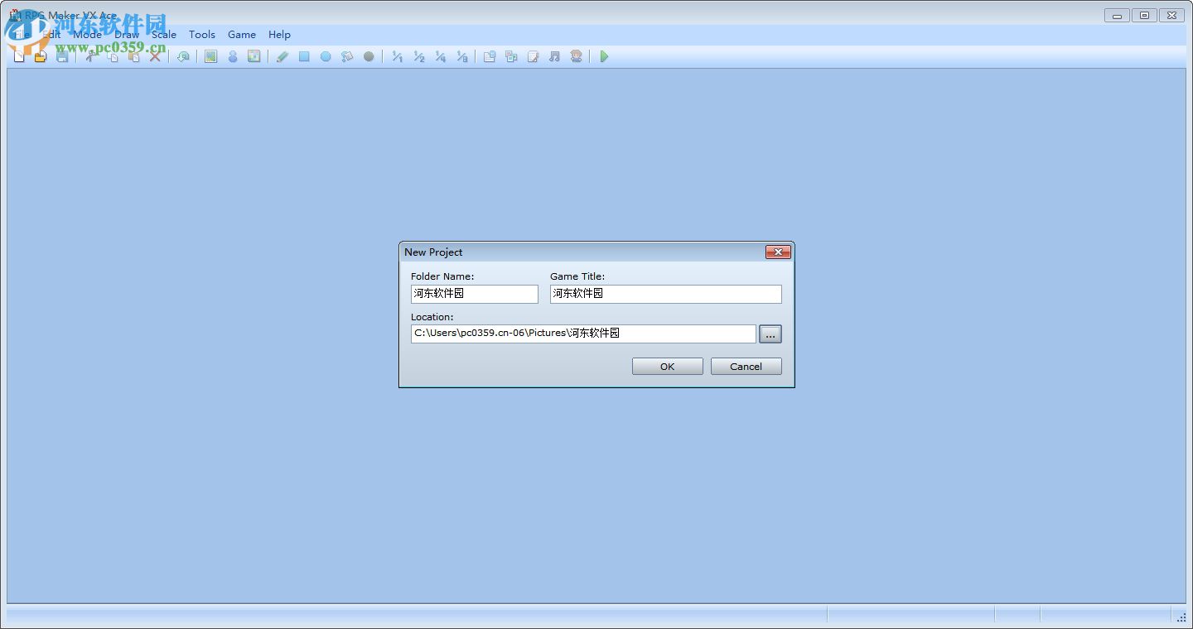Open the Game menu

pyautogui.click(x=242, y=35)
